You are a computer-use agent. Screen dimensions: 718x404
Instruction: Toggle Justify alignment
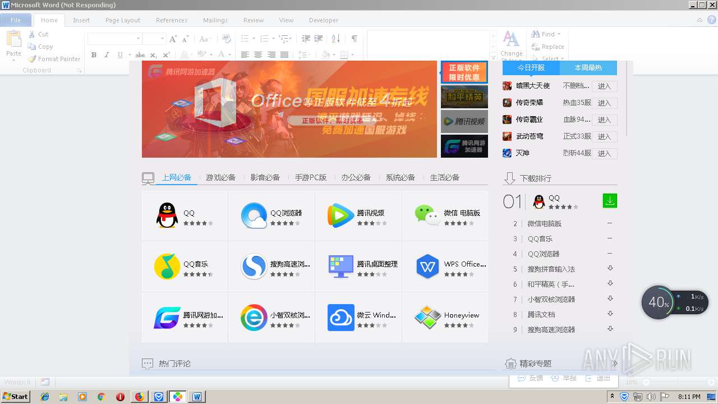(284, 55)
